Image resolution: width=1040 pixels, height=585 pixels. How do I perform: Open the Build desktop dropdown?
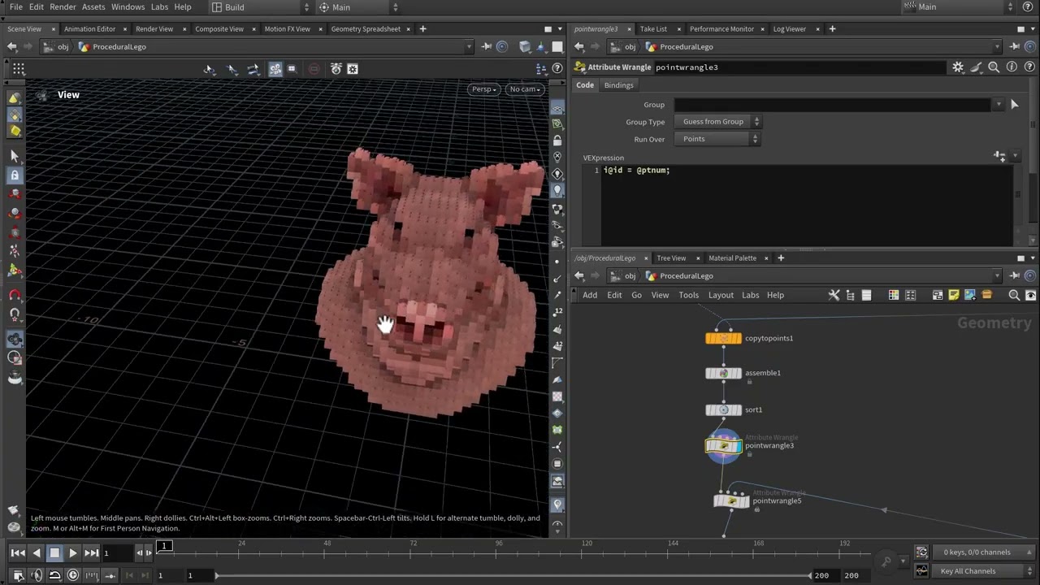coord(260,7)
